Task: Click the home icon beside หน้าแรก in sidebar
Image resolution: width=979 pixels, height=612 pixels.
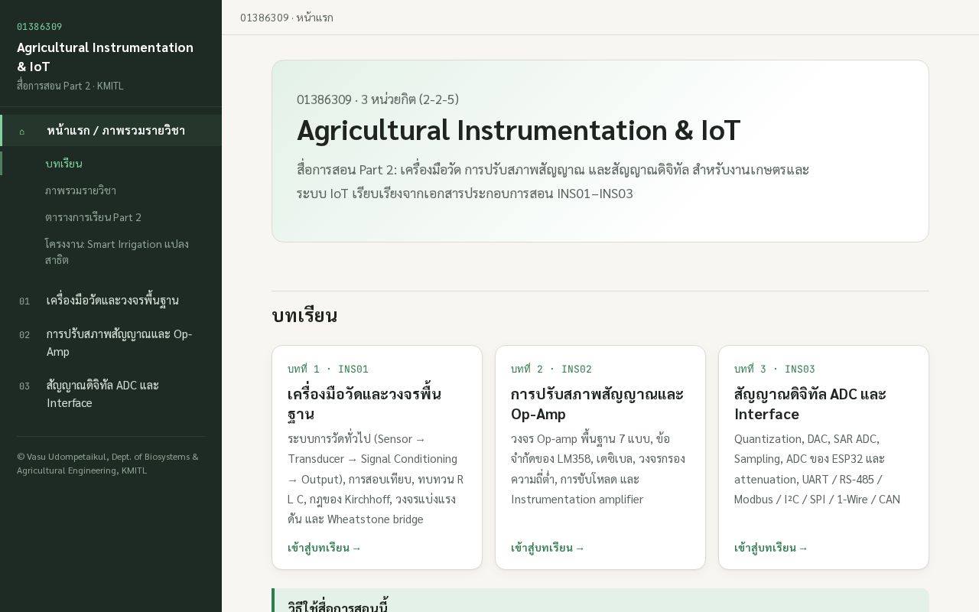Action: click(22, 131)
